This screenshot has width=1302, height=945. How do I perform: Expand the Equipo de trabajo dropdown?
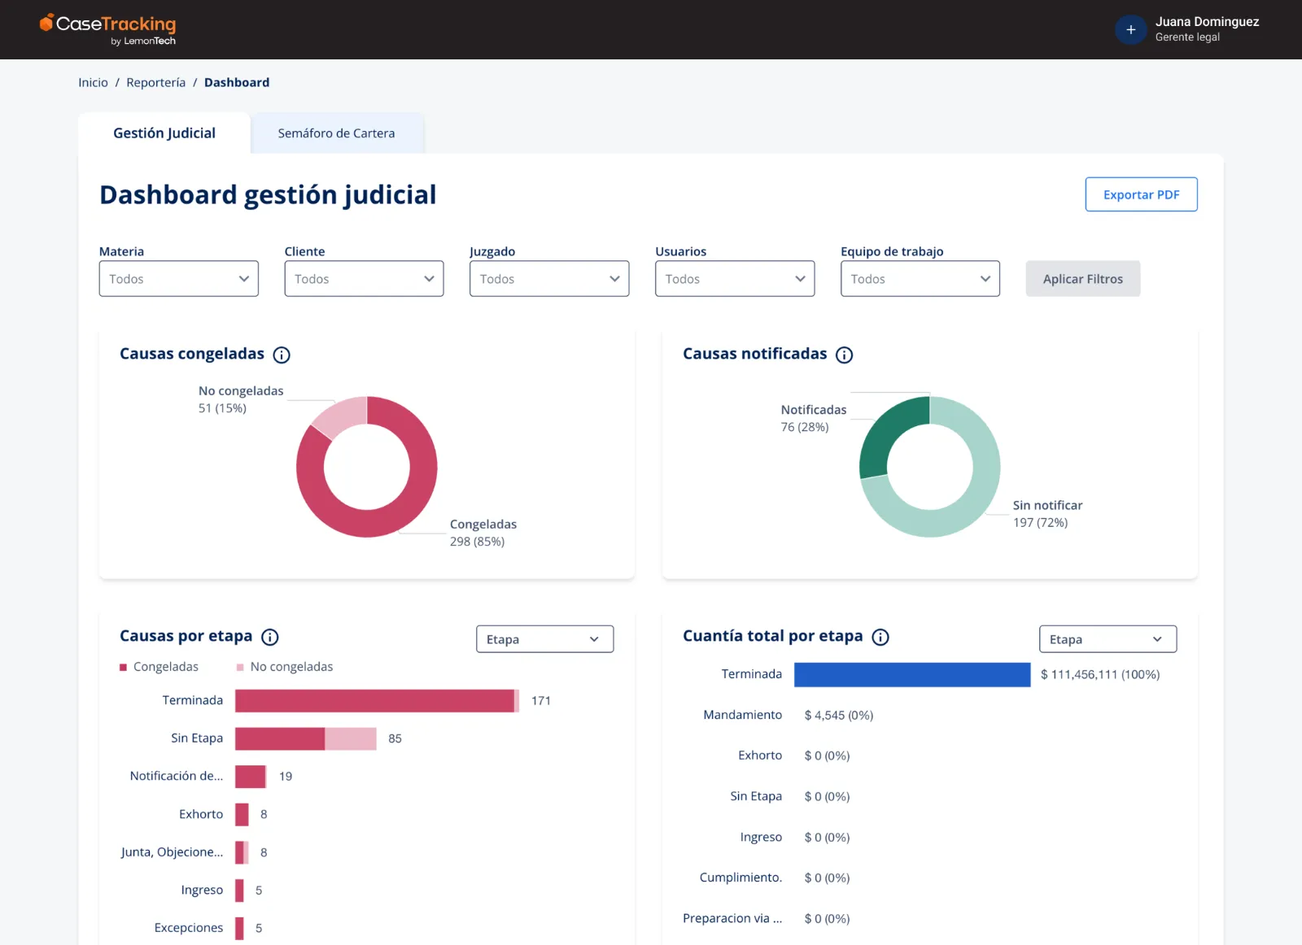click(920, 279)
